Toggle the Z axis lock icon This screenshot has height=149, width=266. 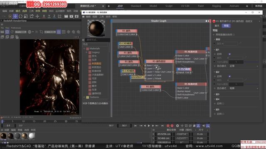click(x=54, y=16)
